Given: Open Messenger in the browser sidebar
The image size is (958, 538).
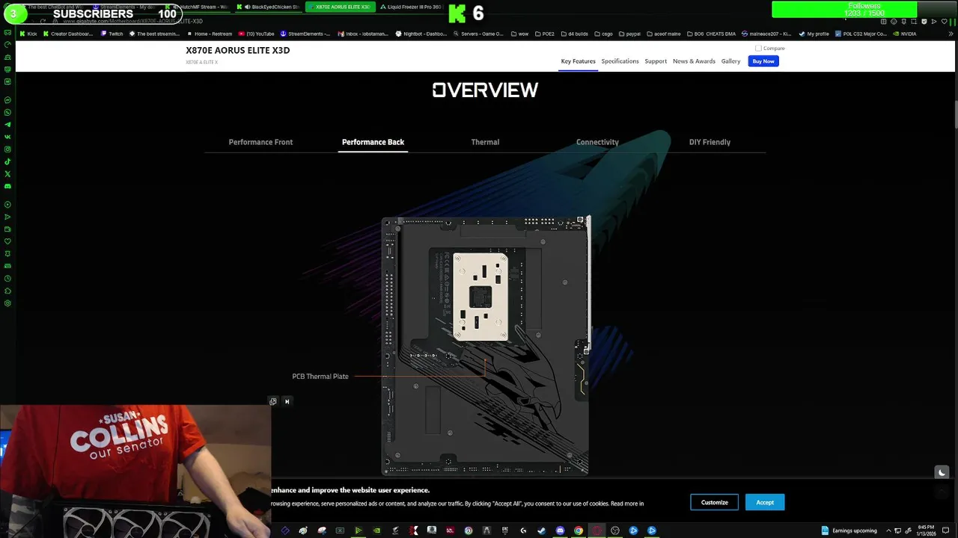Looking at the screenshot, I should [7, 100].
